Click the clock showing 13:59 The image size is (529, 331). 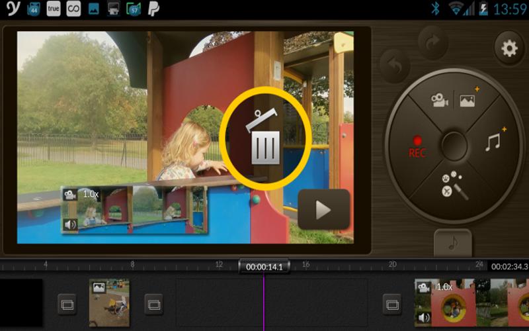(510, 9)
